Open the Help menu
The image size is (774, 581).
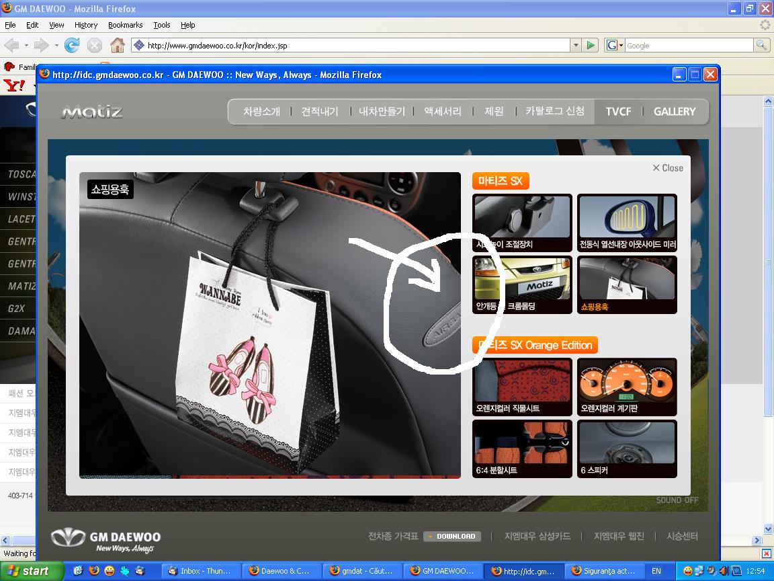point(187,25)
